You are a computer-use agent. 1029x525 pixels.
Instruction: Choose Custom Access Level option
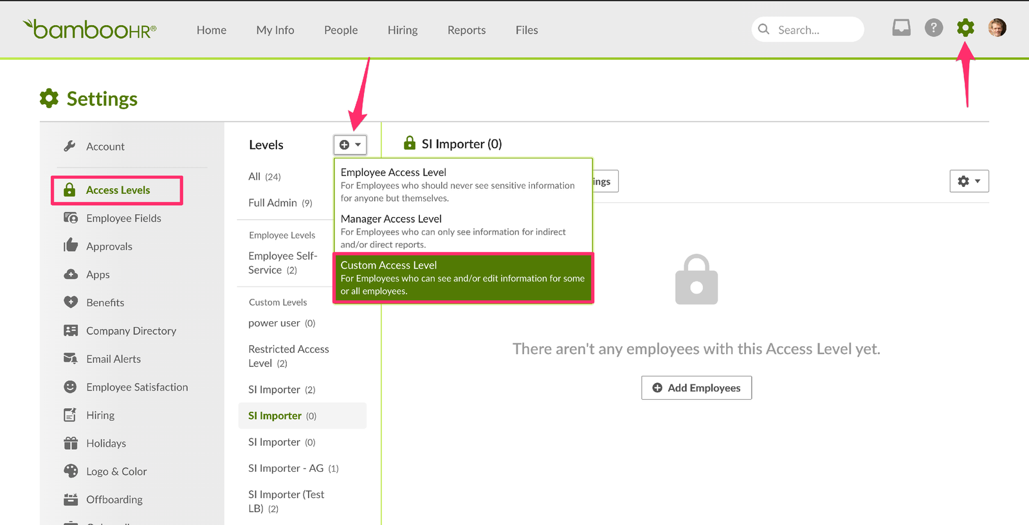[463, 278]
